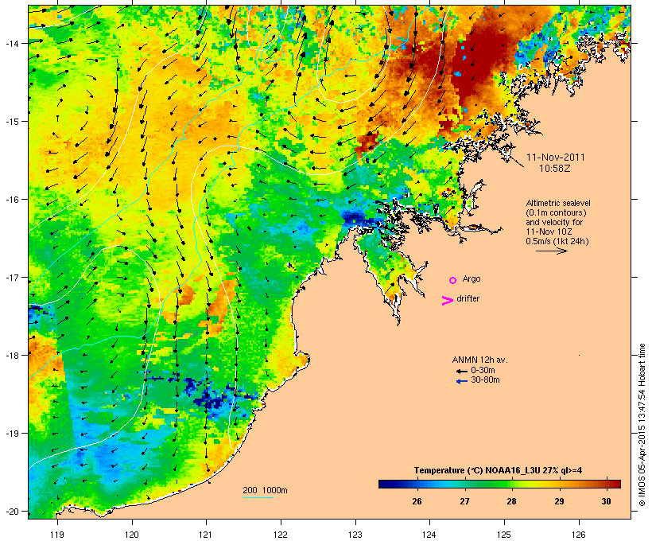Viewport: 652px width, 541px height.
Task: Click the 124 longitude axis label
Action: tap(429, 535)
